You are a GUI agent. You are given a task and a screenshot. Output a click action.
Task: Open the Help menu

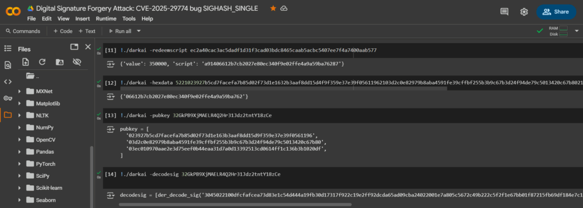(147, 19)
